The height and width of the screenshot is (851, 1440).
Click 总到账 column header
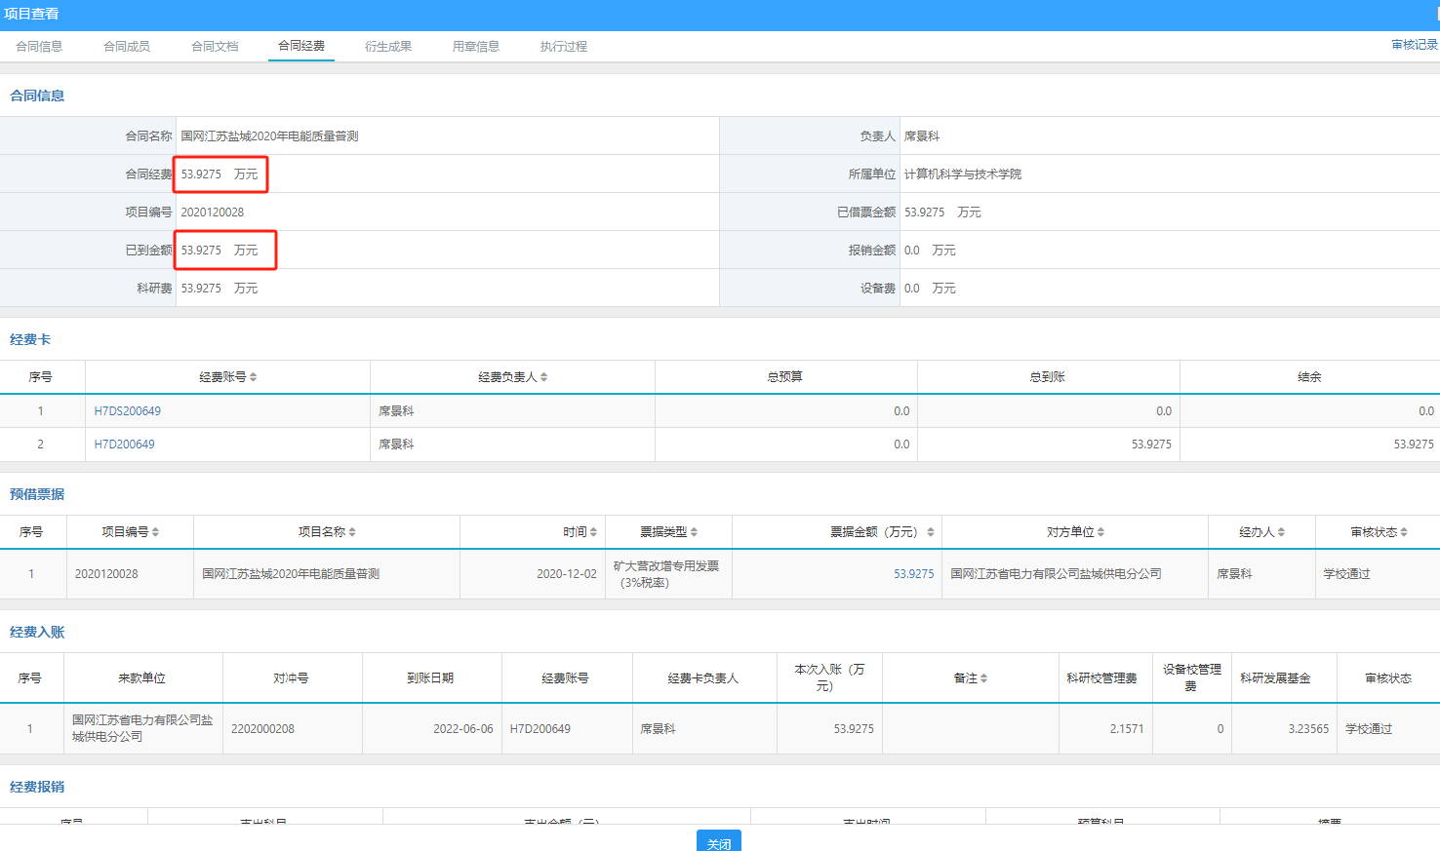click(x=1048, y=377)
